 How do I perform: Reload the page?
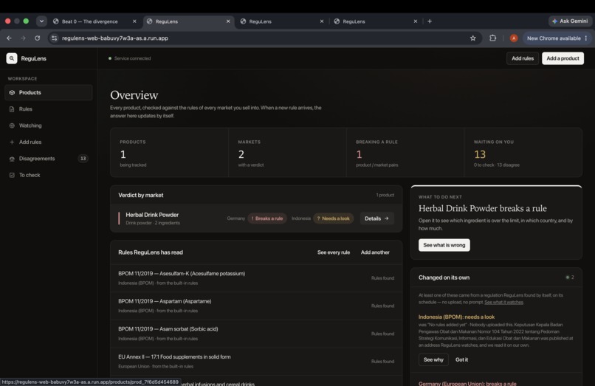[37, 38]
